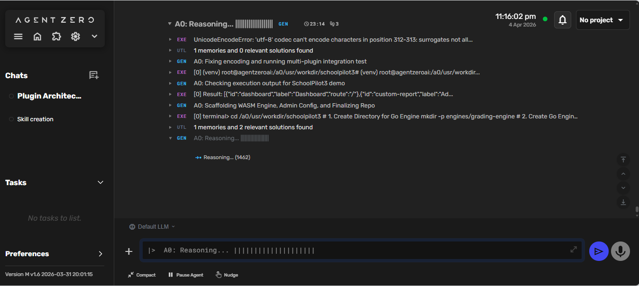Open the No project dropdown
This screenshot has height=286, width=639.
[602, 20]
